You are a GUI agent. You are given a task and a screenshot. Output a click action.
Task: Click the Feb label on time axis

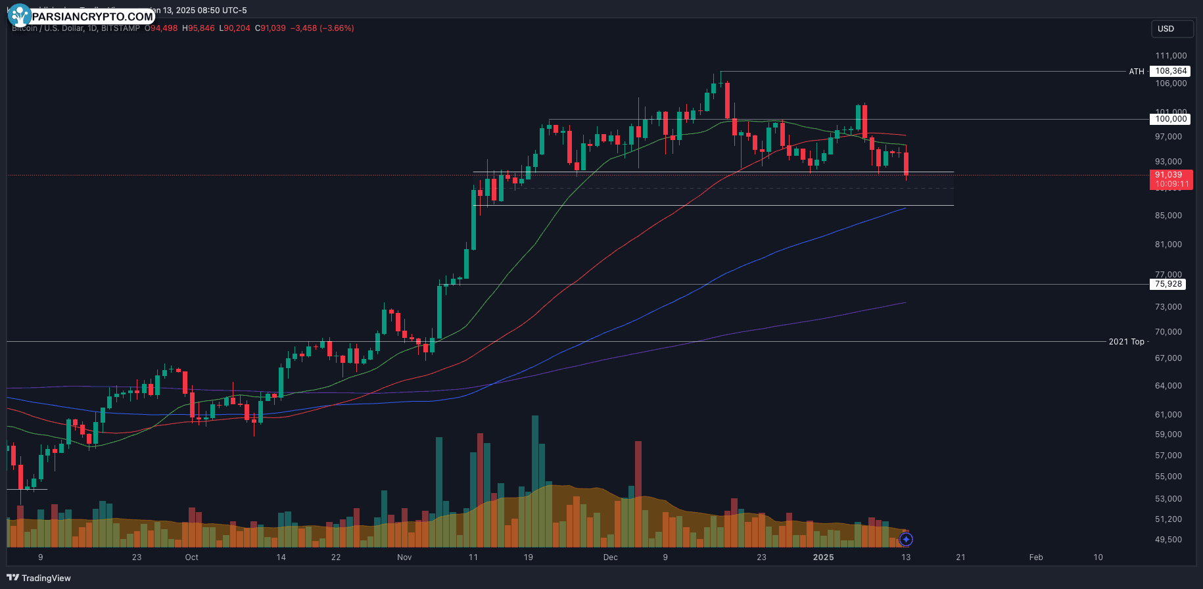(x=1036, y=557)
